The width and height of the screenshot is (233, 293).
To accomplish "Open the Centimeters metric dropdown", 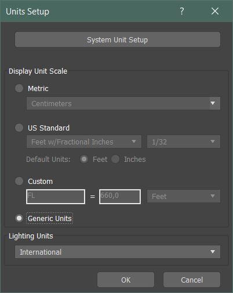I will point(123,103).
